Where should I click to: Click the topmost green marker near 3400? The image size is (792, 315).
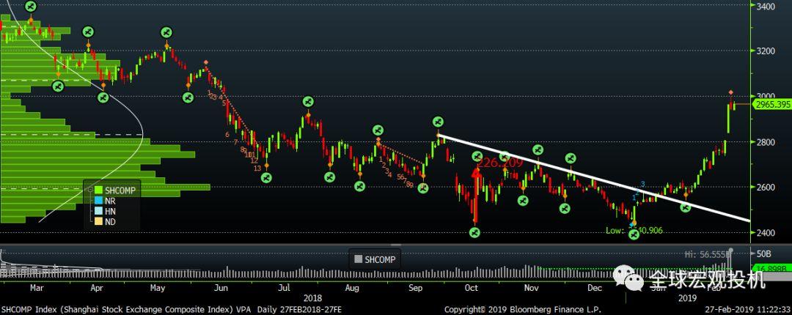click(x=30, y=7)
